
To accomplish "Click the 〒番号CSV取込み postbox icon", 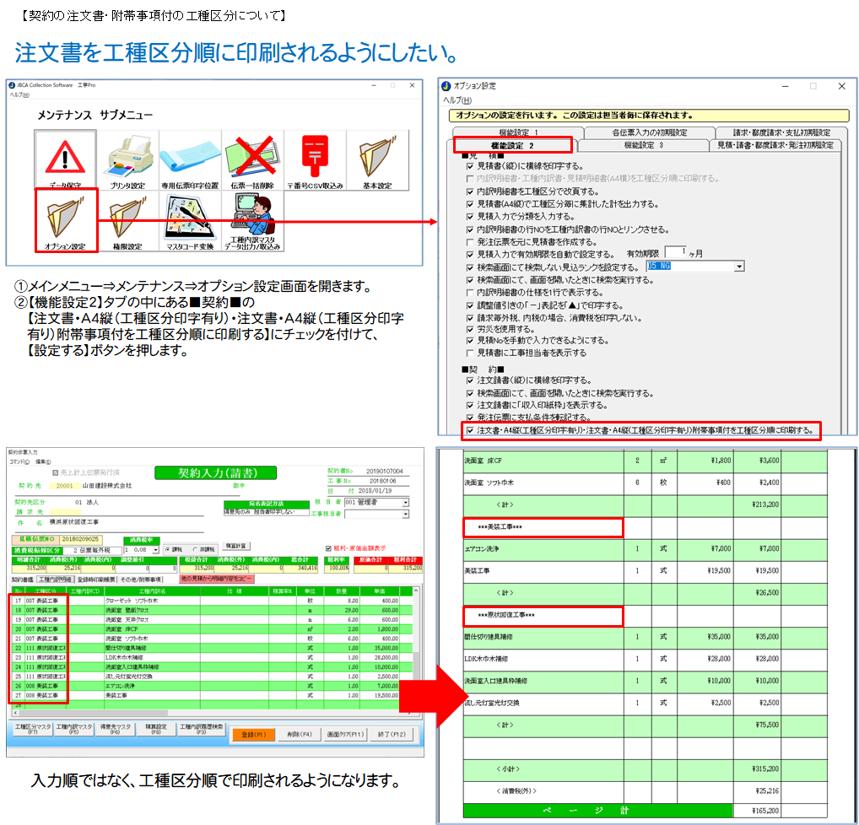I will 314,159.
